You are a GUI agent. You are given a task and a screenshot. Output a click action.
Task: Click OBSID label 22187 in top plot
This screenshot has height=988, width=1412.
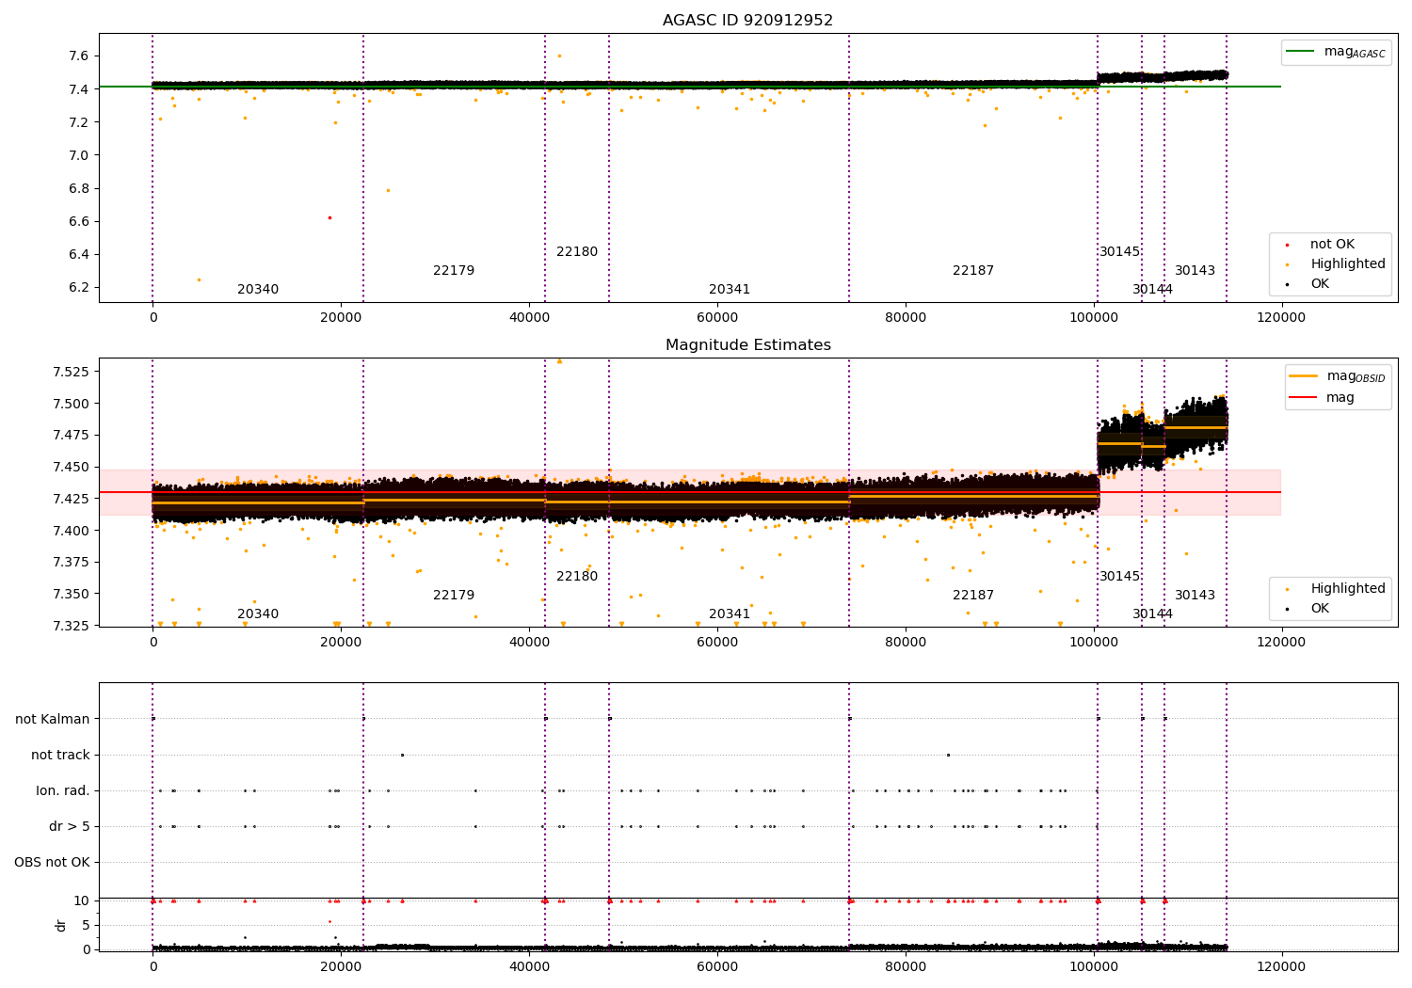coord(973,270)
